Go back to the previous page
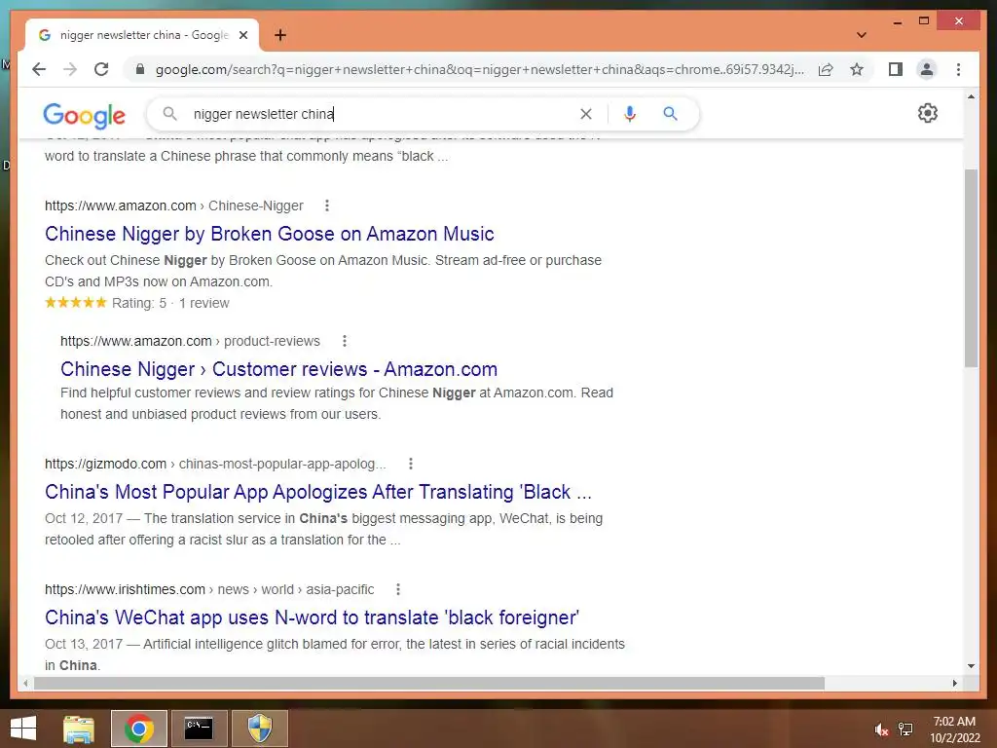 (39, 69)
